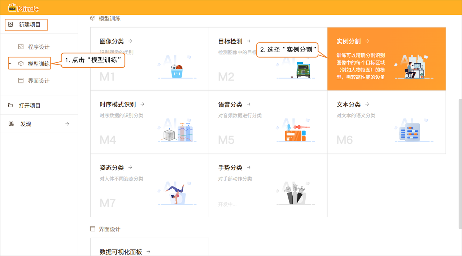Open the 时序模式识别 title link
The image size is (462, 256).
(x=118, y=105)
